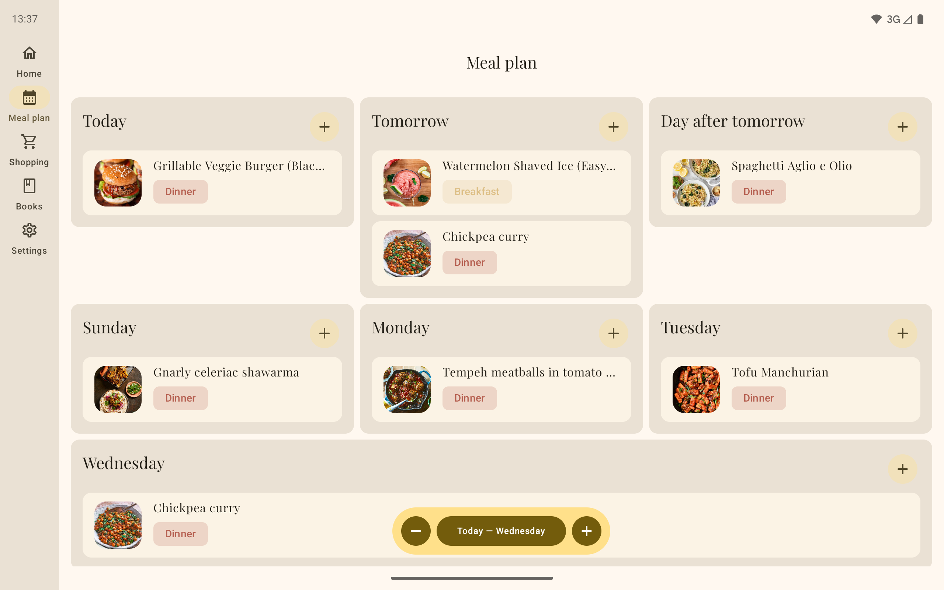The image size is (944, 590).
Task: Click the Dinner tag on Gnarly celeriac shawarma
Action: tap(180, 398)
